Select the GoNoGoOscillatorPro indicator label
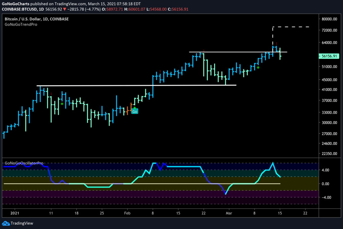 [24, 163]
